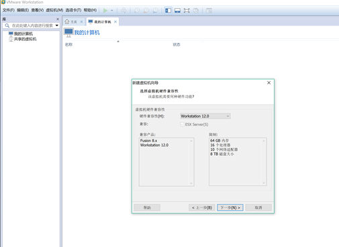Image resolution: width=339 pixels, height=247 pixels.
Task: Click the 下一步(N) next button
Action: tap(230, 207)
